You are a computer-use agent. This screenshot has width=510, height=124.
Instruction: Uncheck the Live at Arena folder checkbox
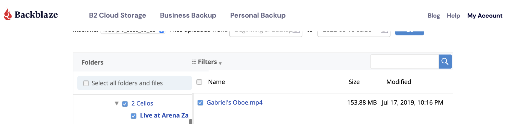133,116
